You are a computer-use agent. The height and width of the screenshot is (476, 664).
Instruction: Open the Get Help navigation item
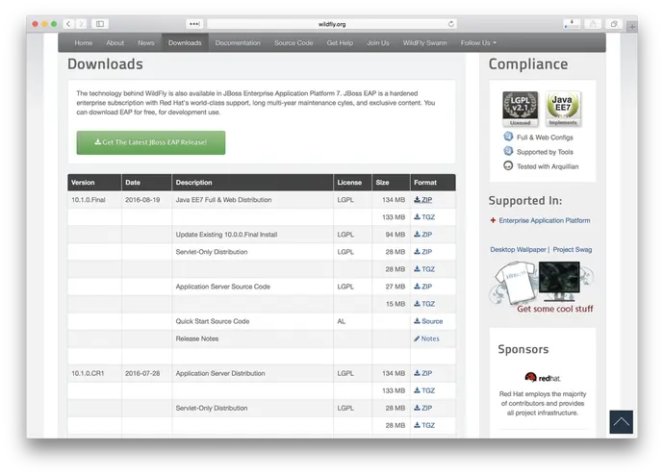point(340,42)
